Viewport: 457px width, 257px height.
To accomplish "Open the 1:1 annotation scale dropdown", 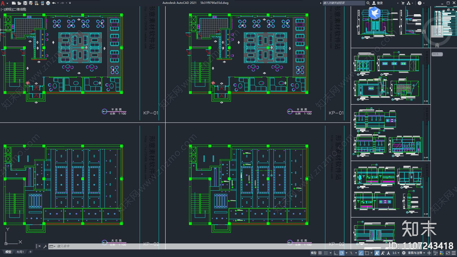I will tap(396, 253).
